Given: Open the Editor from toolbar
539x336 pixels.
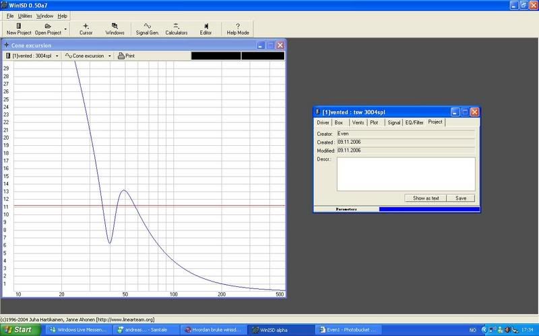Looking at the screenshot, I should (x=205, y=28).
